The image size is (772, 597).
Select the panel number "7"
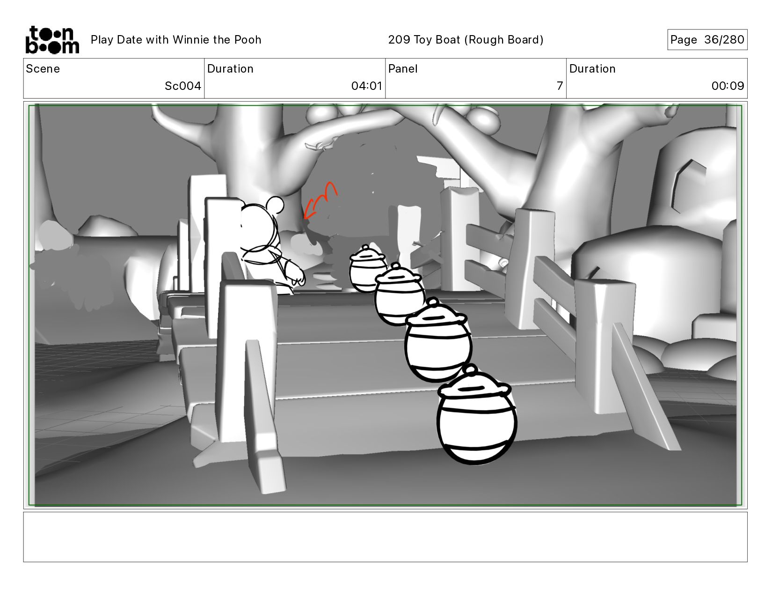[x=560, y=86]
